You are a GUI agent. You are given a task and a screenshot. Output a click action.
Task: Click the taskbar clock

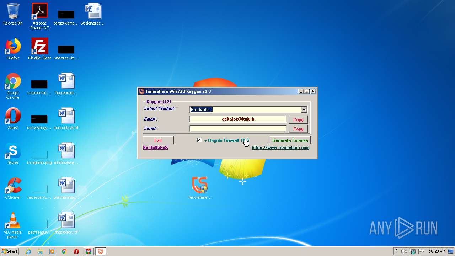(437, 251)
